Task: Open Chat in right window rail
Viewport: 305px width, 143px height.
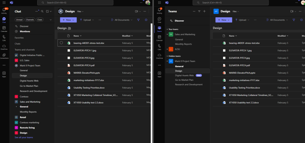Action: point(159,20)
